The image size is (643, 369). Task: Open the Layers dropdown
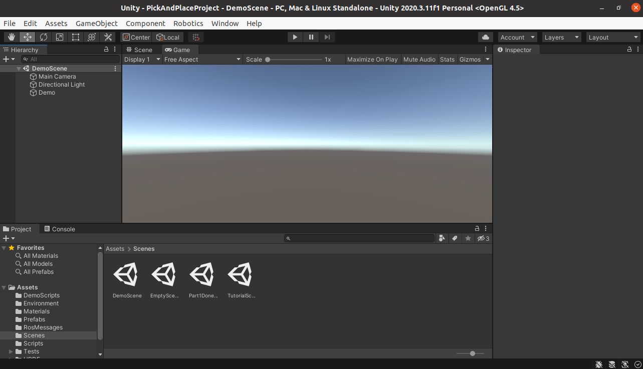(560, 37)
